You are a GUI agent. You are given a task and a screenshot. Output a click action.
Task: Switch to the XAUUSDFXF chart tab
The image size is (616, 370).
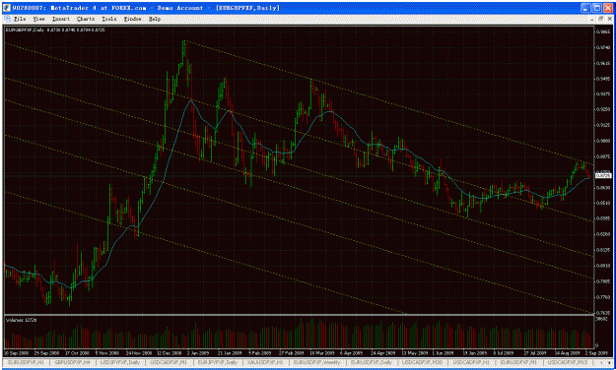(x=265, y=362)
